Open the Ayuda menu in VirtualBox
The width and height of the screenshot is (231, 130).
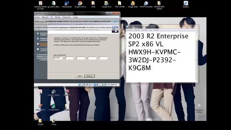pos(75,17)
